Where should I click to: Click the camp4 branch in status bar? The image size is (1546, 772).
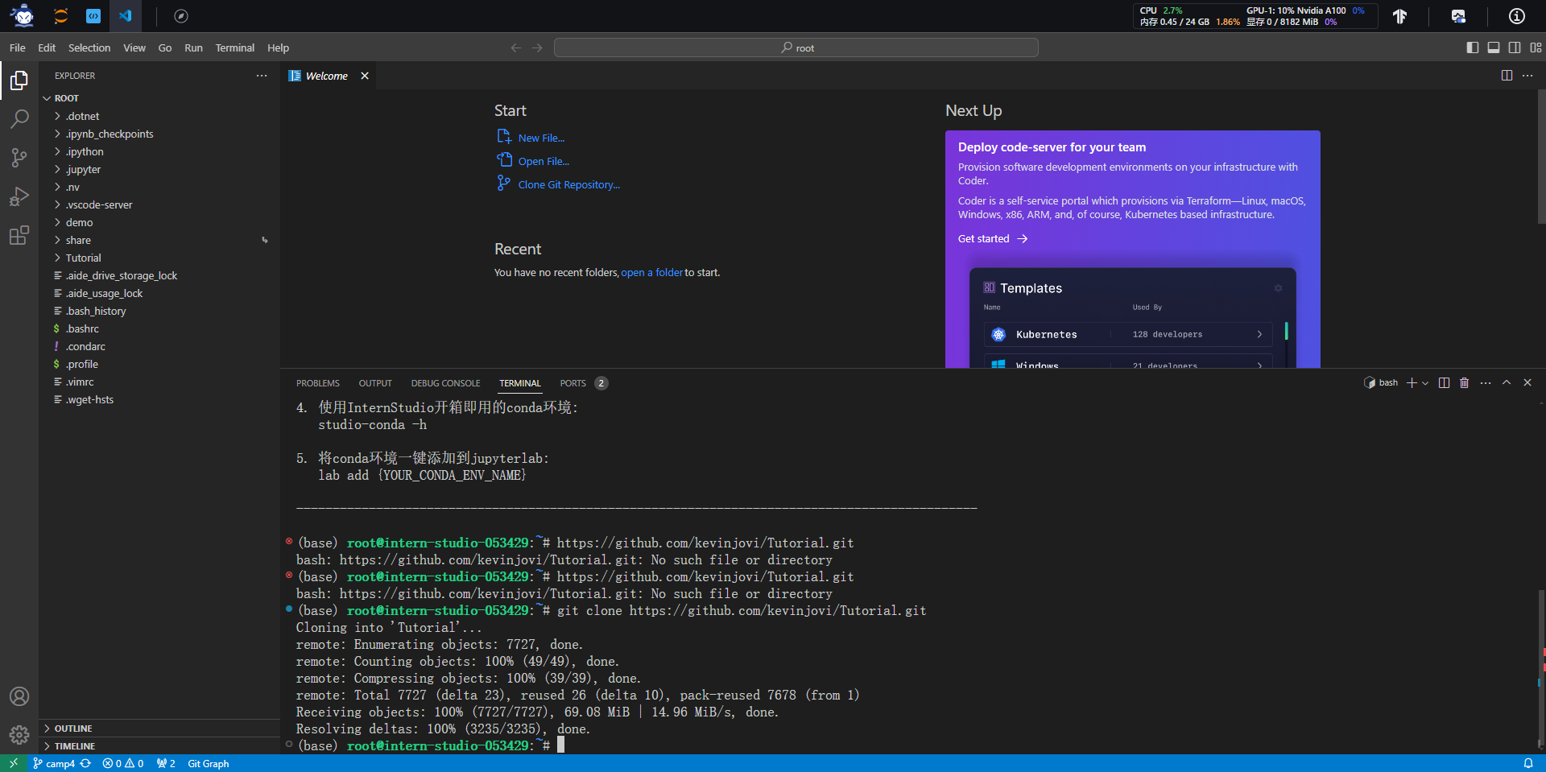(x=54, y=763)
